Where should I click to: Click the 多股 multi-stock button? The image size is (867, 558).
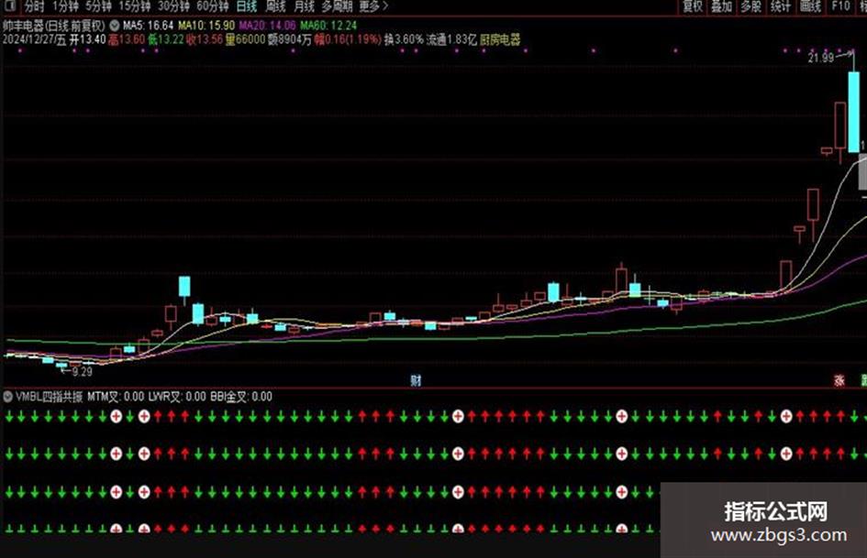click(x=750, y=6)
